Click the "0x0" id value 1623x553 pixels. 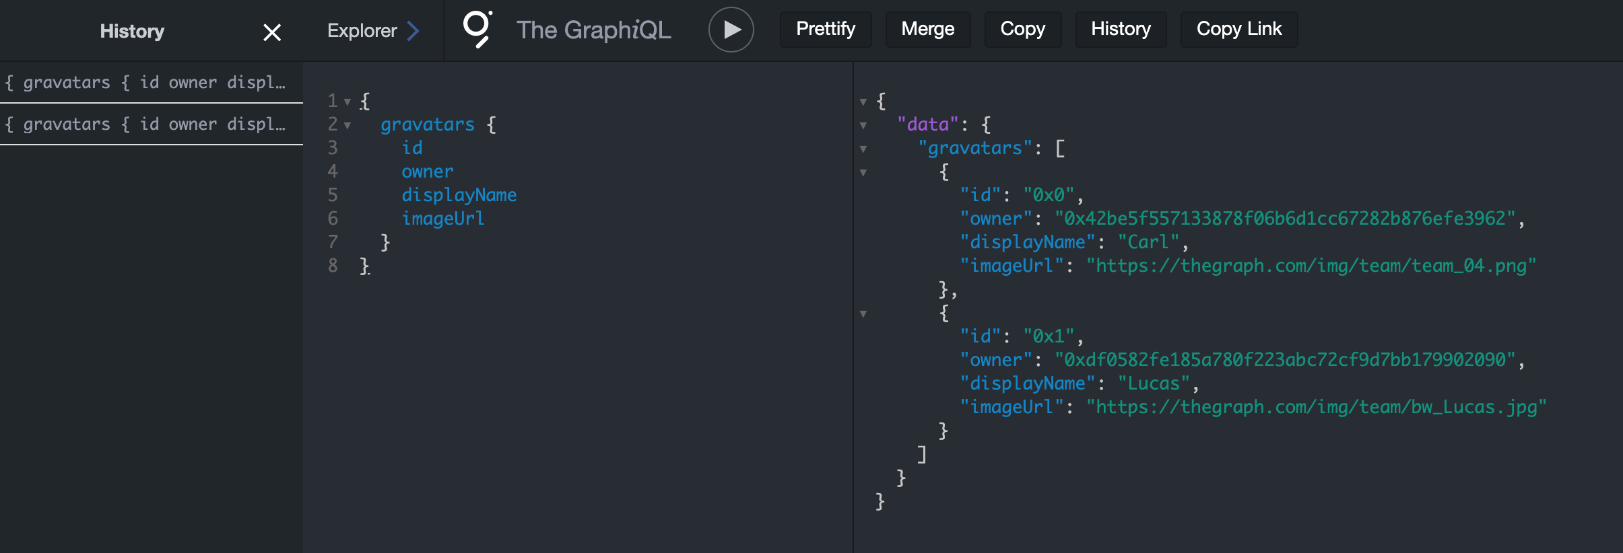[x=1049, y=195]
